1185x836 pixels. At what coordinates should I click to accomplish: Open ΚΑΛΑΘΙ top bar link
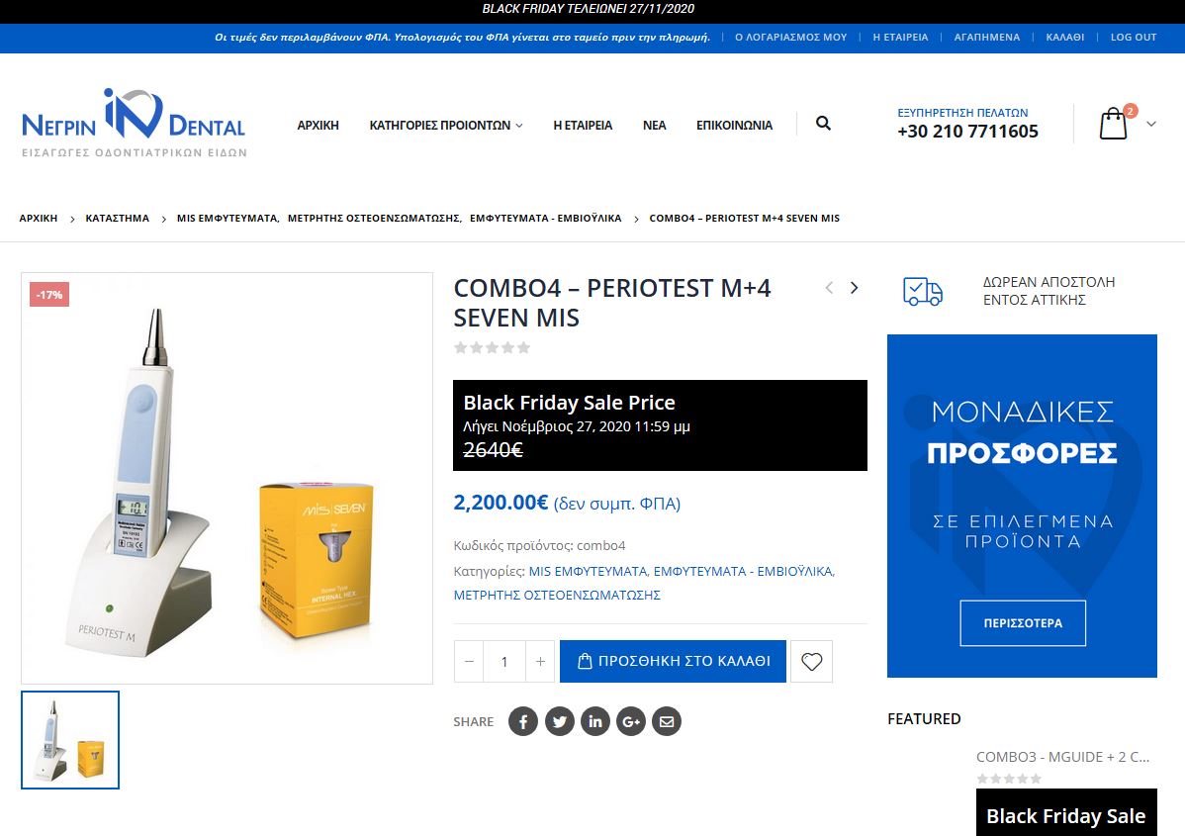coord(1065,37)
